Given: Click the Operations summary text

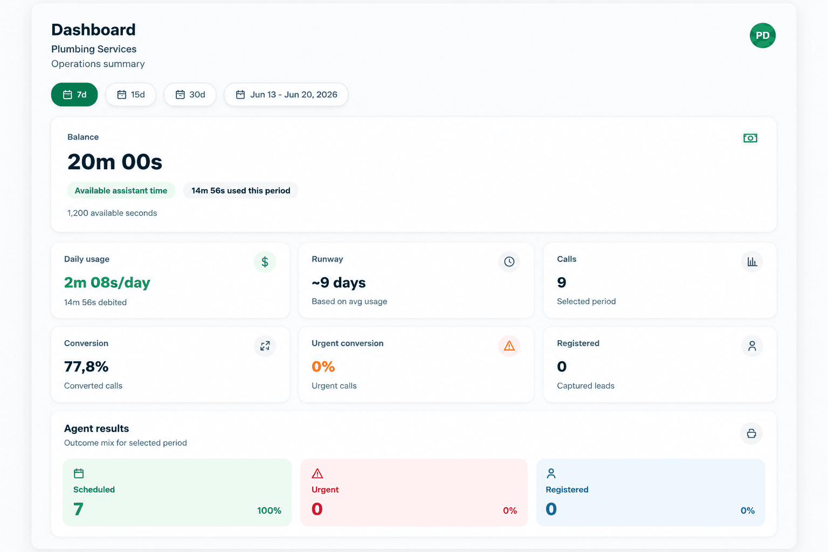Looking at the screenshot, I should (x=98, y=64).
